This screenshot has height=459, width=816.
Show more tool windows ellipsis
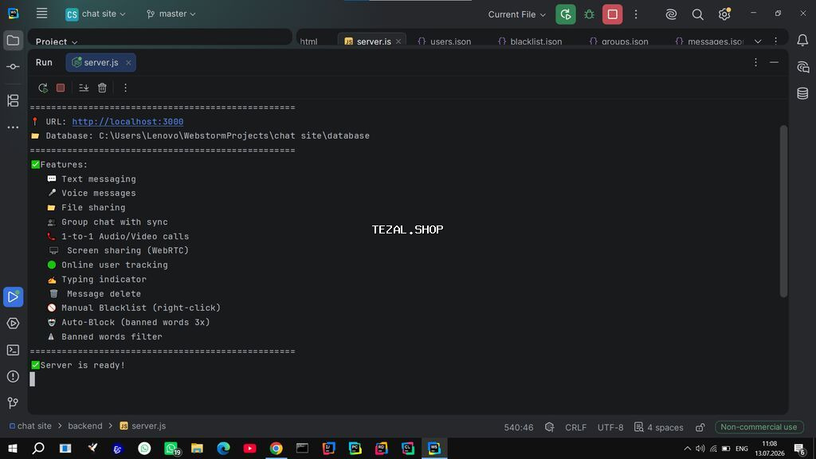13,127
